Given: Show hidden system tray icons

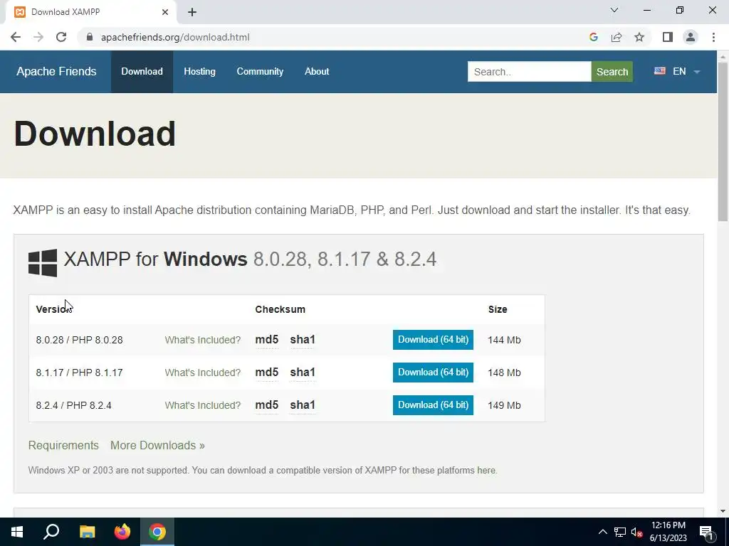Looking at the screenshot, I should [x=602, y=532].
